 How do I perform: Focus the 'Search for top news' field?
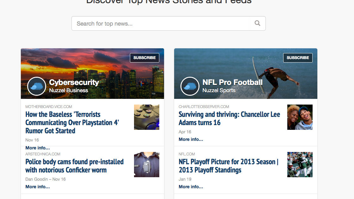pyautogui.click(x=161, y=23)
